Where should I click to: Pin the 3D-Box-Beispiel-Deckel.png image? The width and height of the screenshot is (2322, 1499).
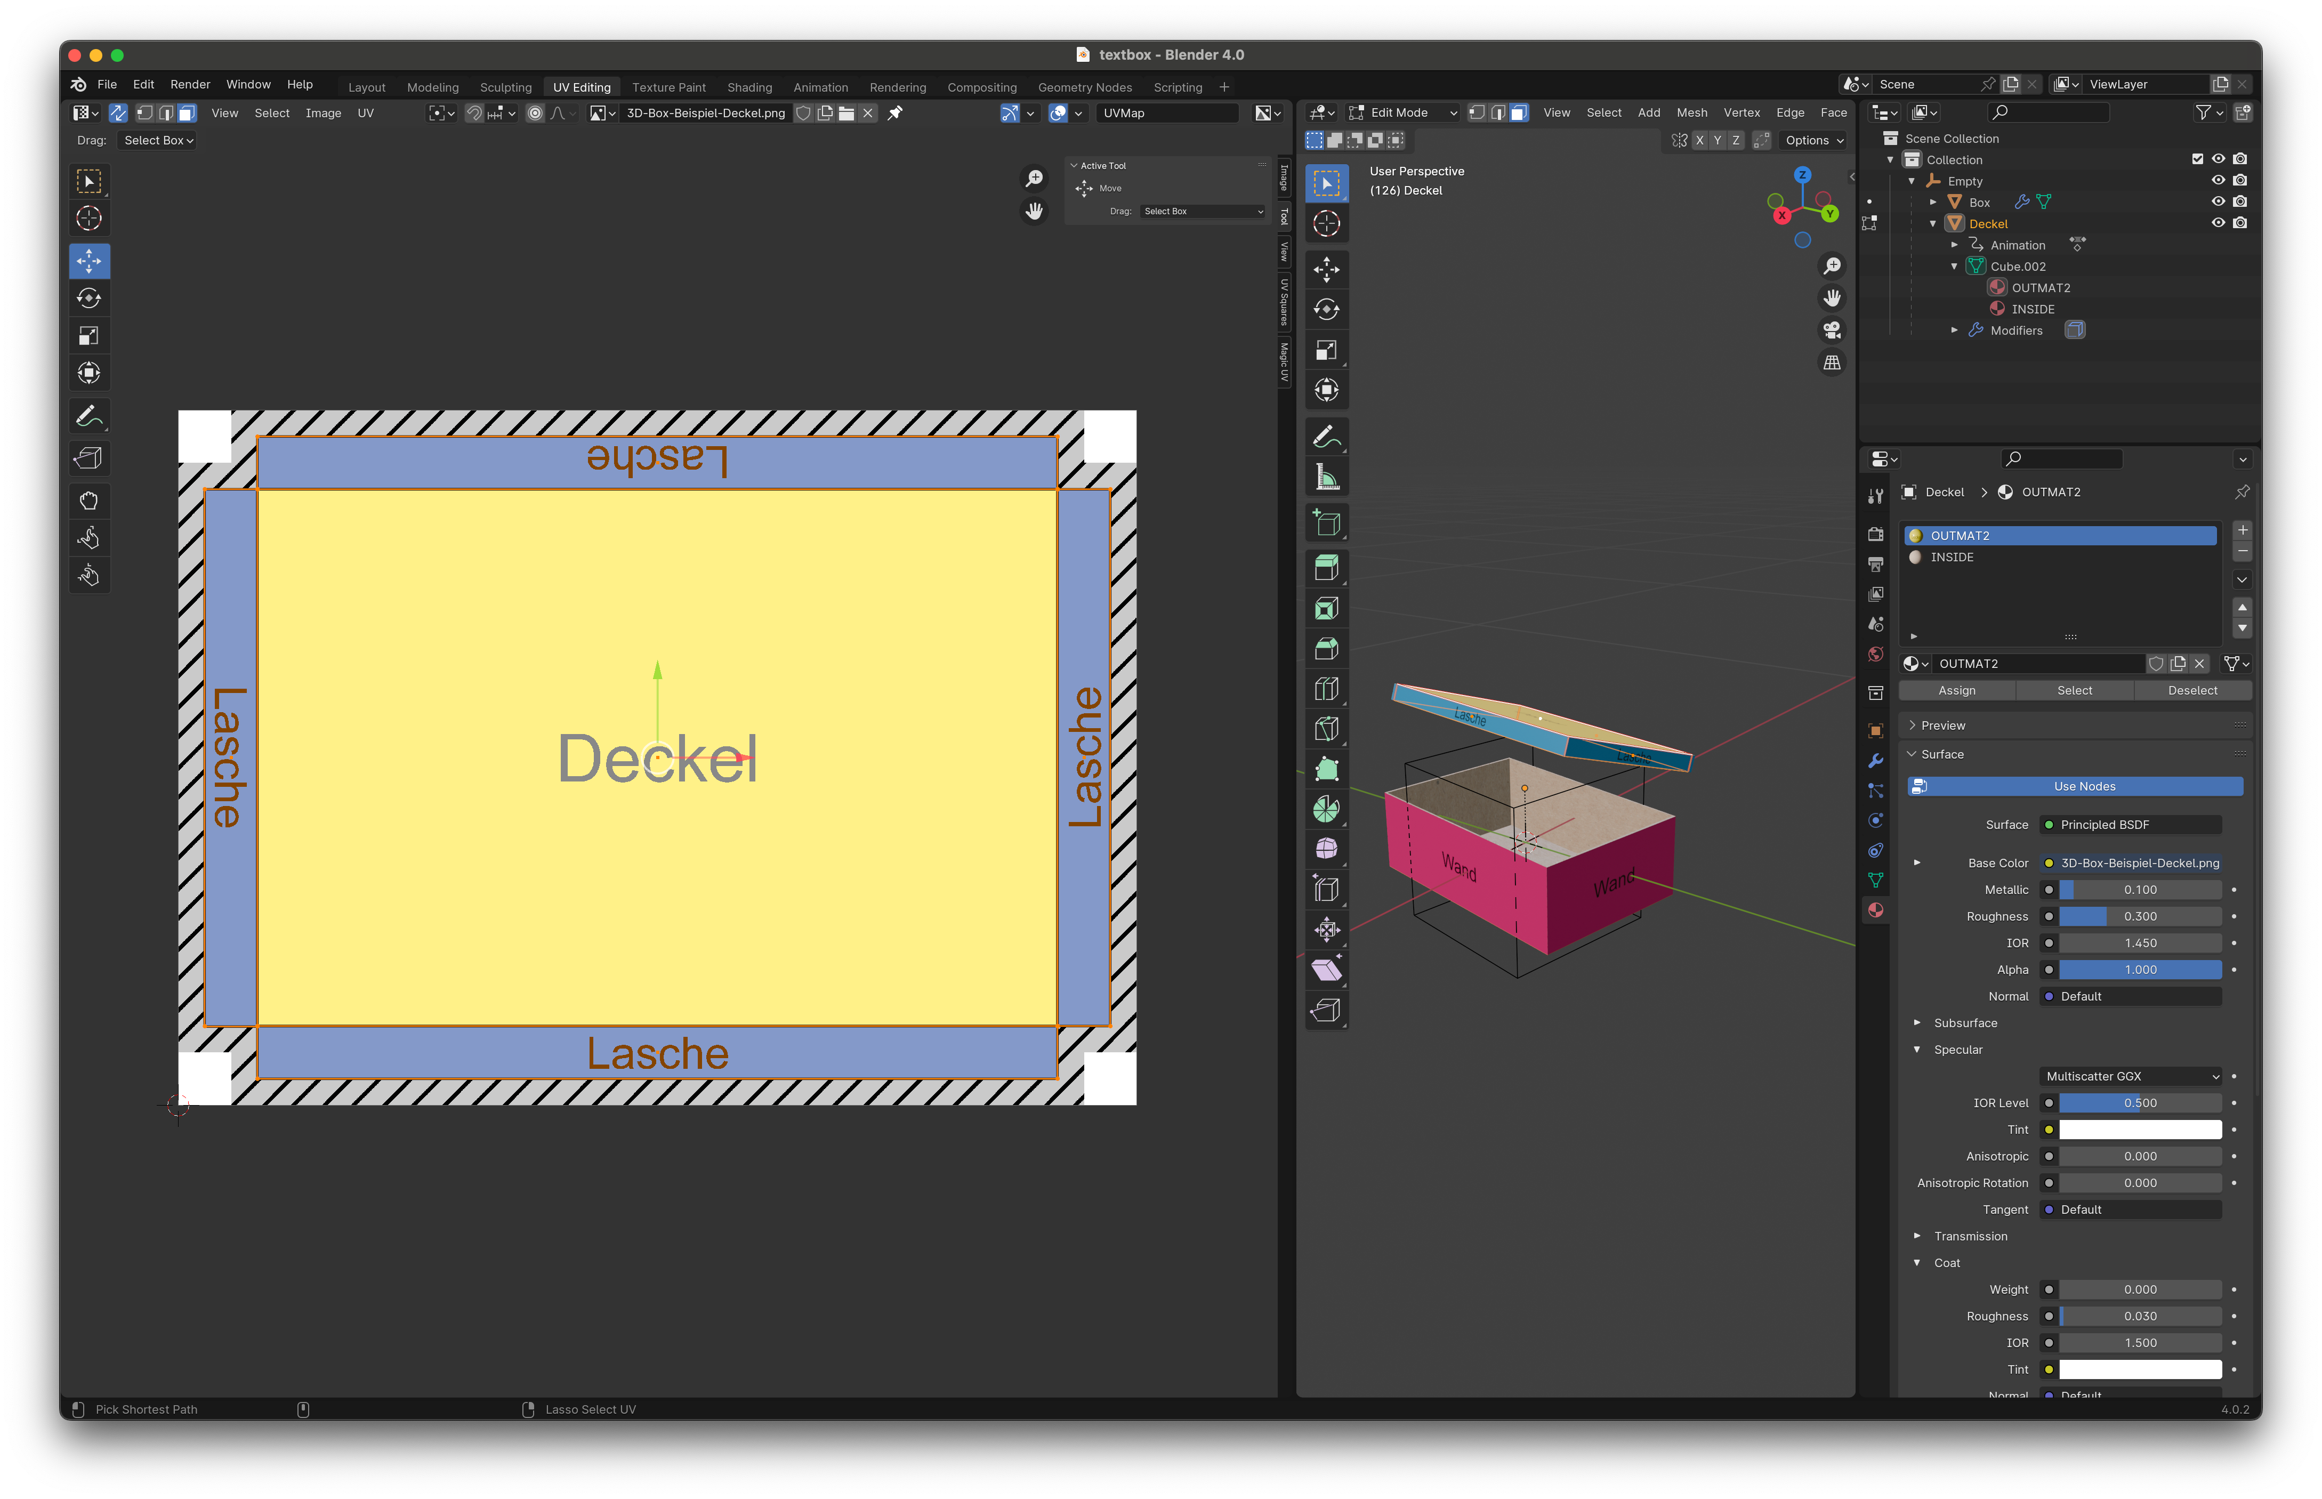(x=896, y=113)
